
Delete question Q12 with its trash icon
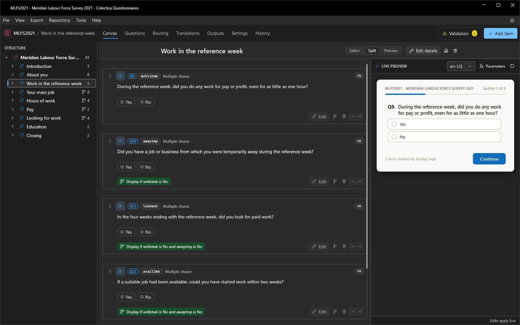344,312
